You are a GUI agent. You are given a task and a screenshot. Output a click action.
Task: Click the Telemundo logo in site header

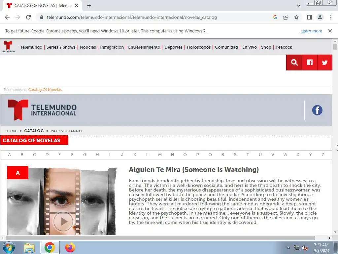pyautogui.click(x=8, y=47)
